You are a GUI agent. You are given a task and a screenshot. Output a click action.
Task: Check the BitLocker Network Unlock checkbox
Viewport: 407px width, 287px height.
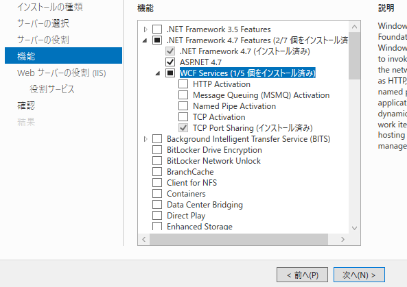click(157, 160)
